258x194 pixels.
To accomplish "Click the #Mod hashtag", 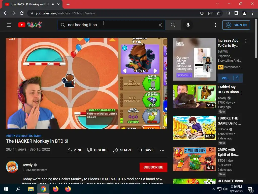I will click(37, 136).
